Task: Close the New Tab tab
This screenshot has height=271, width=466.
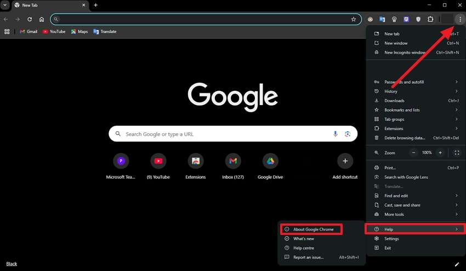Action: tap(84, 5)
